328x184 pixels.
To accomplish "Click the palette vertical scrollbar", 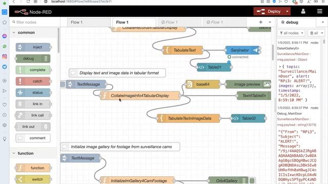I will point(58,40).
